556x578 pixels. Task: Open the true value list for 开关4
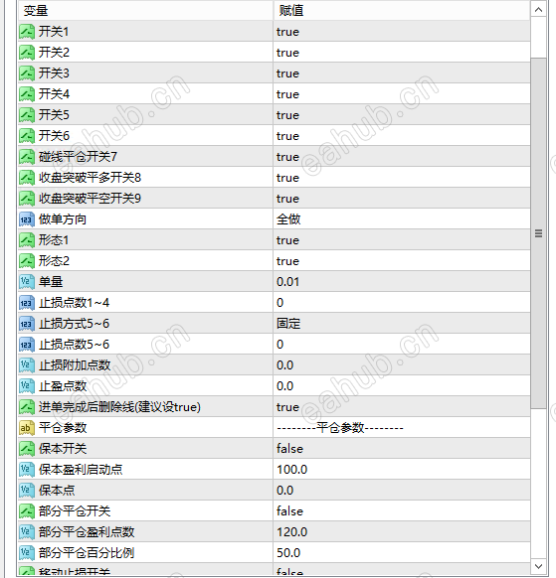[402, 94]
